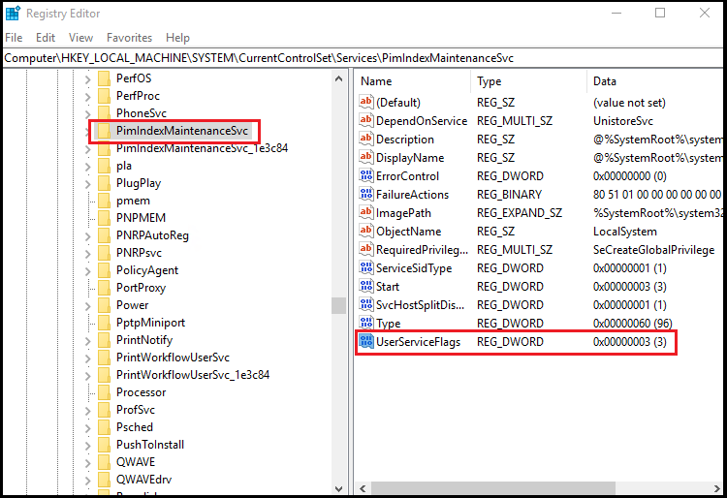Select the PortProxy key
The image size is (727, 498).
click(x=141, y=288)
